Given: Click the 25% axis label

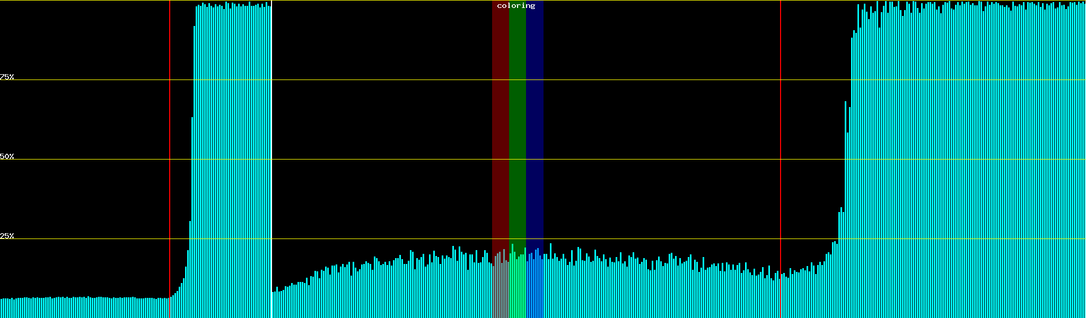Looking at the screenshot, I should [x=7, y=236].
